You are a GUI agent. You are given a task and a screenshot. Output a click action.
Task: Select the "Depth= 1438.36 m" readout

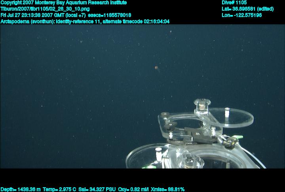point(21,190)
